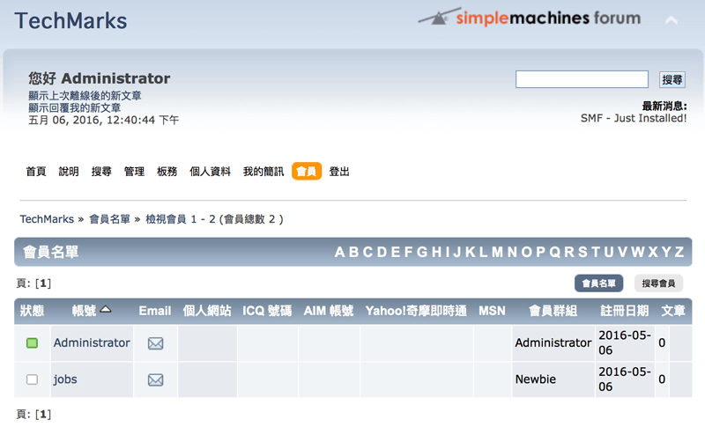Viewport: 705px width, 434px height.
Task: Click the Simple Machines Forum logo
Action: [530, 18]
